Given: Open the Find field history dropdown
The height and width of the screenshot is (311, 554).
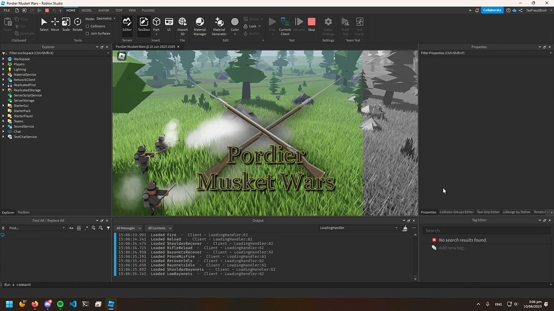Looking at the screenshot, I should click(x=64, y=228).
